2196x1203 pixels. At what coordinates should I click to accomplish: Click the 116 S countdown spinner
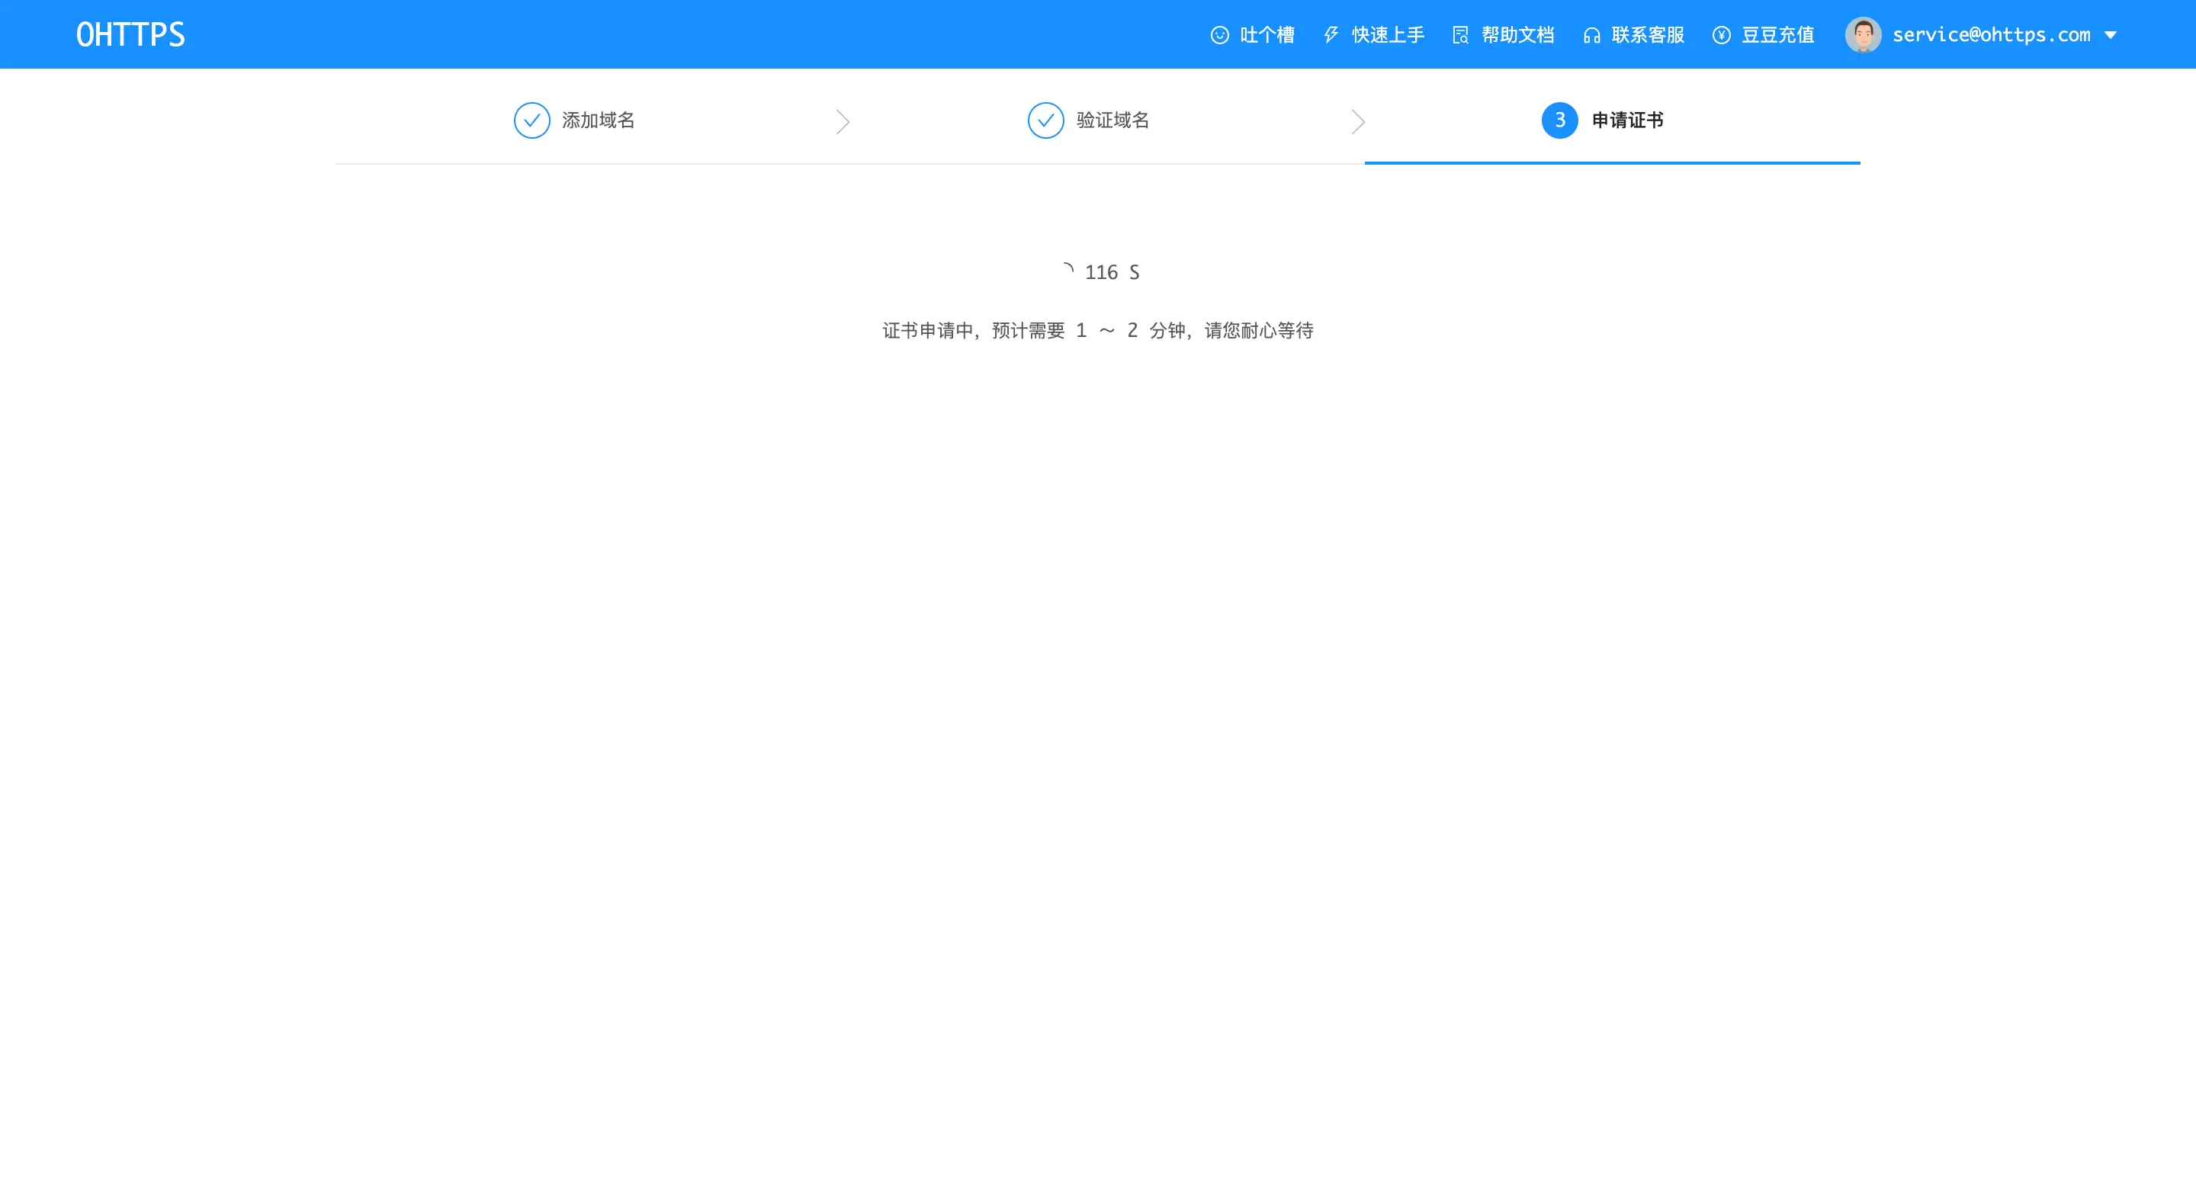point(1067,271)
